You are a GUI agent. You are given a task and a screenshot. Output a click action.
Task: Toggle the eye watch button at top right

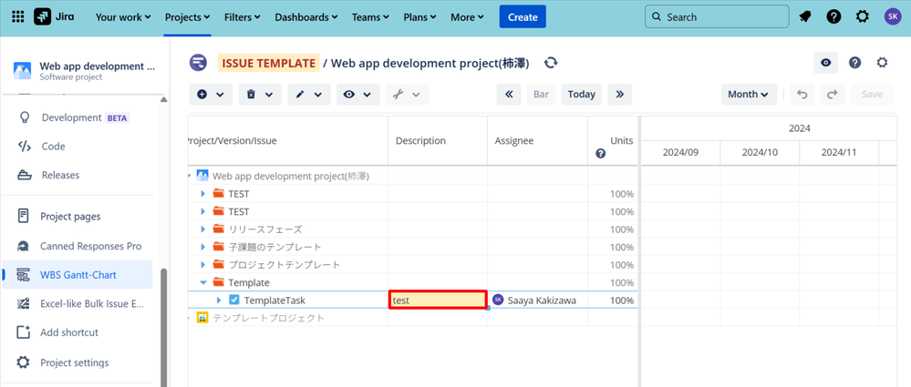[825, 63]
